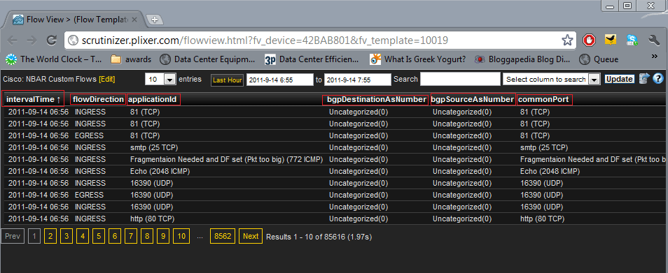Click the export icon beside Update
Image resolution: width=668 pixels, height=273 pixels.
tap(644, 78)
